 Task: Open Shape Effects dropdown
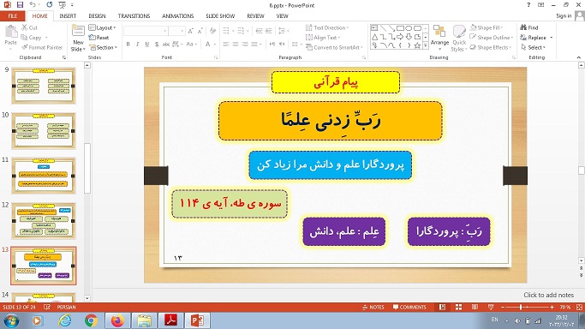point(491,47)
